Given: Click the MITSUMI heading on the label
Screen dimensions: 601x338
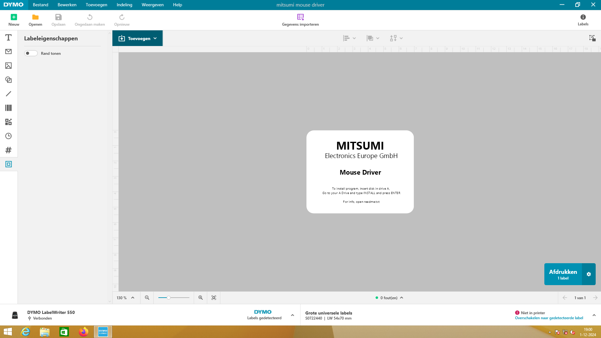Looking at the screenshot, I should pos(360,146).
